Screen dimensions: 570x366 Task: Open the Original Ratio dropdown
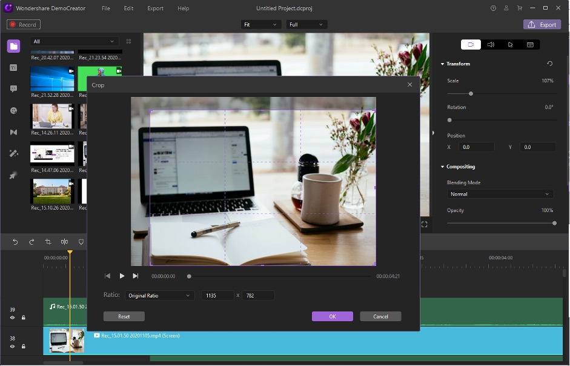point(159,295)
